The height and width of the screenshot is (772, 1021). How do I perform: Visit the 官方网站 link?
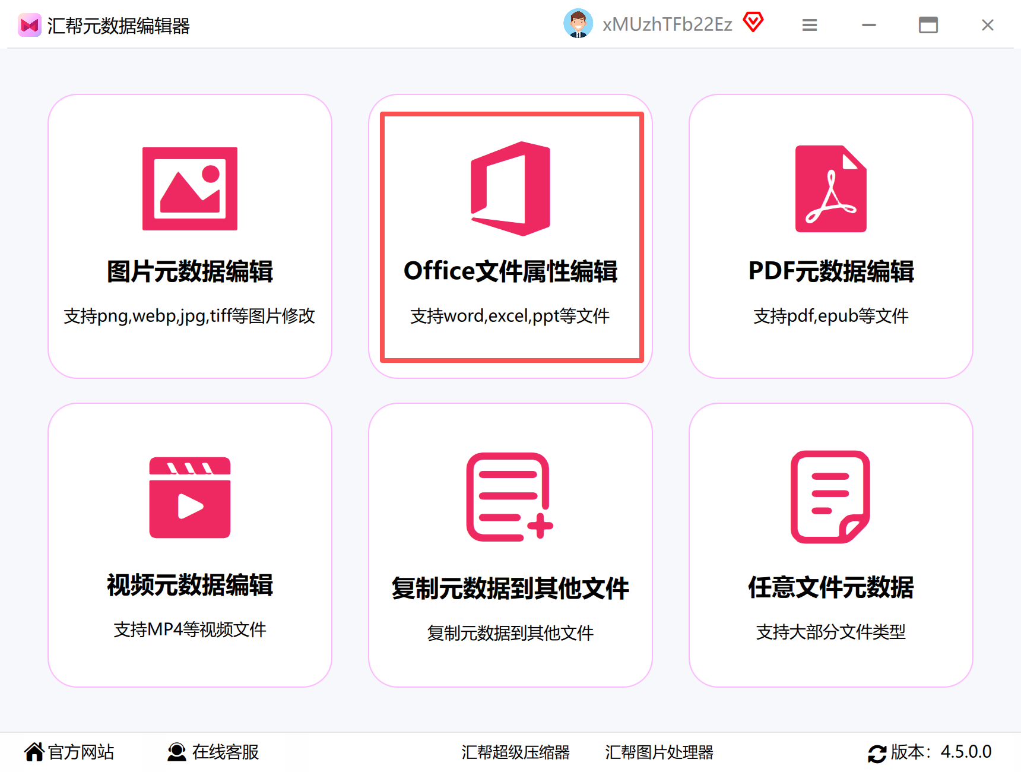81,752
